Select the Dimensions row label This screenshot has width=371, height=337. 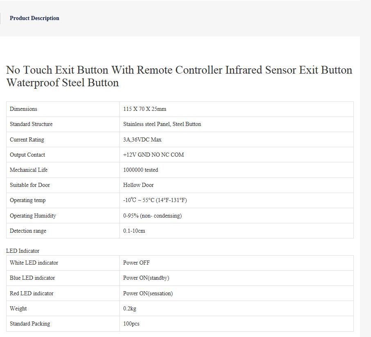click(x=23, y=109)
